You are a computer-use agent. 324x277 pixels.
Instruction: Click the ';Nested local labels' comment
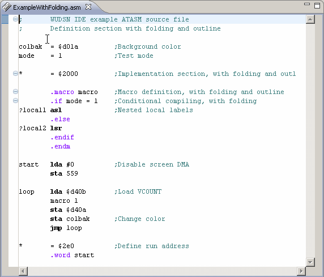coord(154,110)
